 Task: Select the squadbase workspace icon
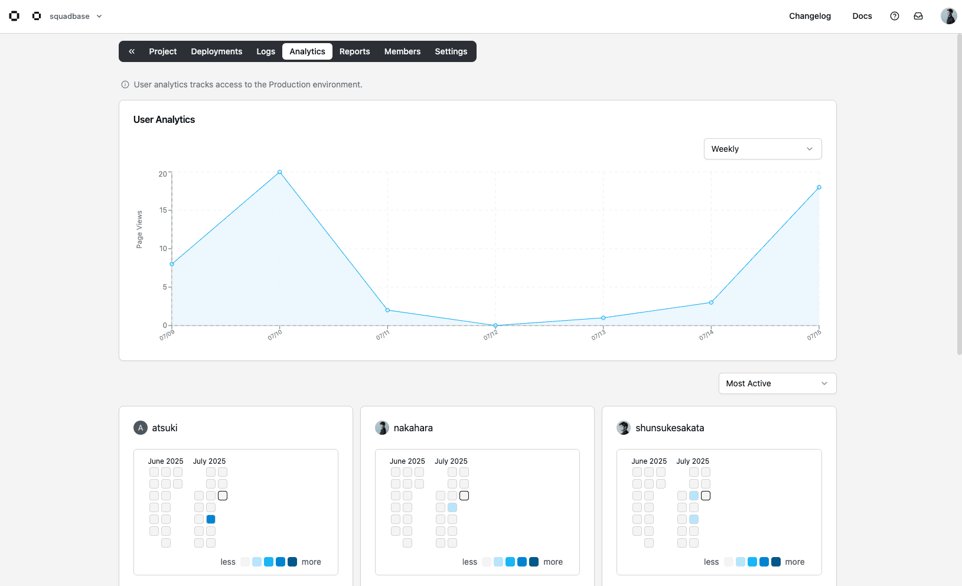[36, 16]
